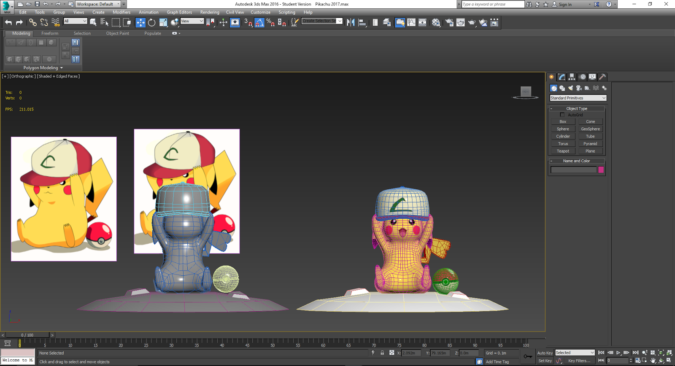Toggle Angle Snap in toolbar
Viewport: 675px width, 366px height.
click(x=259, y=22)
